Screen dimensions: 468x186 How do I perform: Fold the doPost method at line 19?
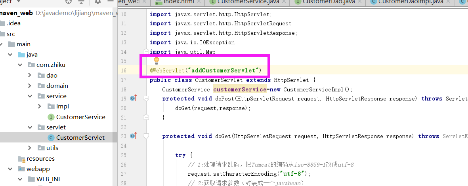[146, 99]
